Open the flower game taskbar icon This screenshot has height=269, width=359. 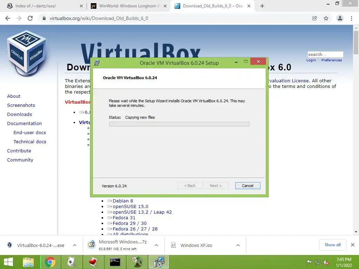[137, 262]
